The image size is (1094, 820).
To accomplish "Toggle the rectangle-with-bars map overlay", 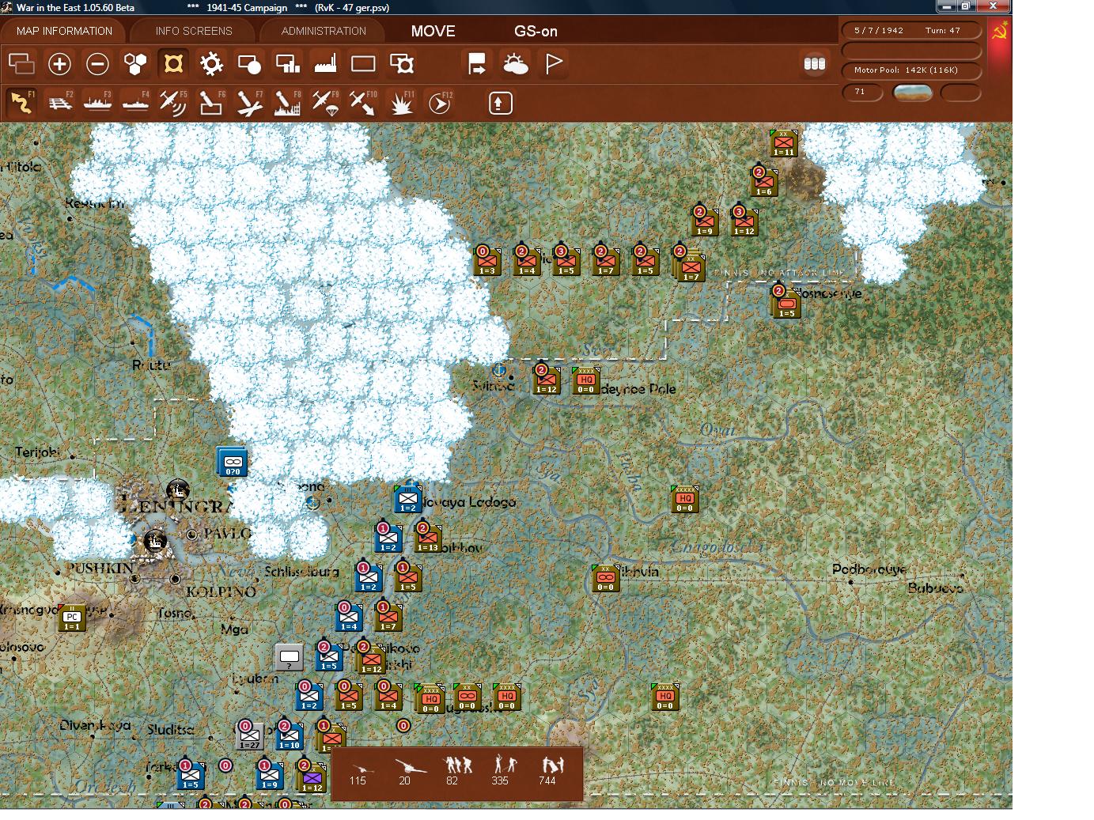I will click(287, 63).
